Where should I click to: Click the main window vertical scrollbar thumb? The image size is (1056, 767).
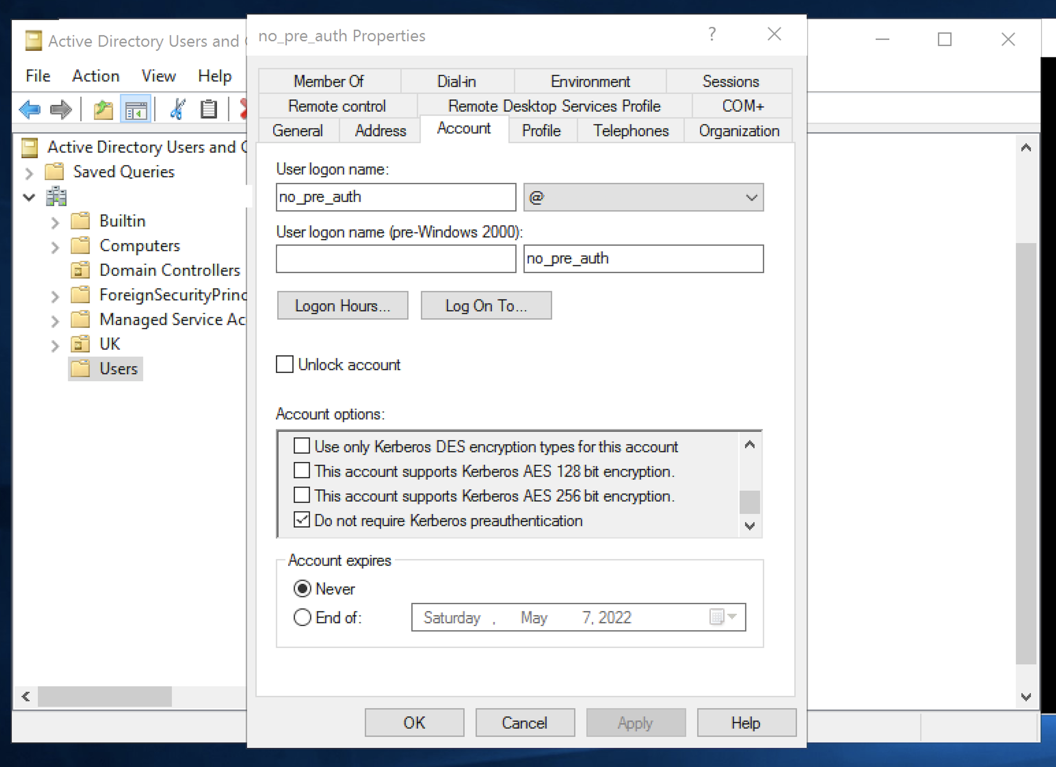click(1026, 454)
